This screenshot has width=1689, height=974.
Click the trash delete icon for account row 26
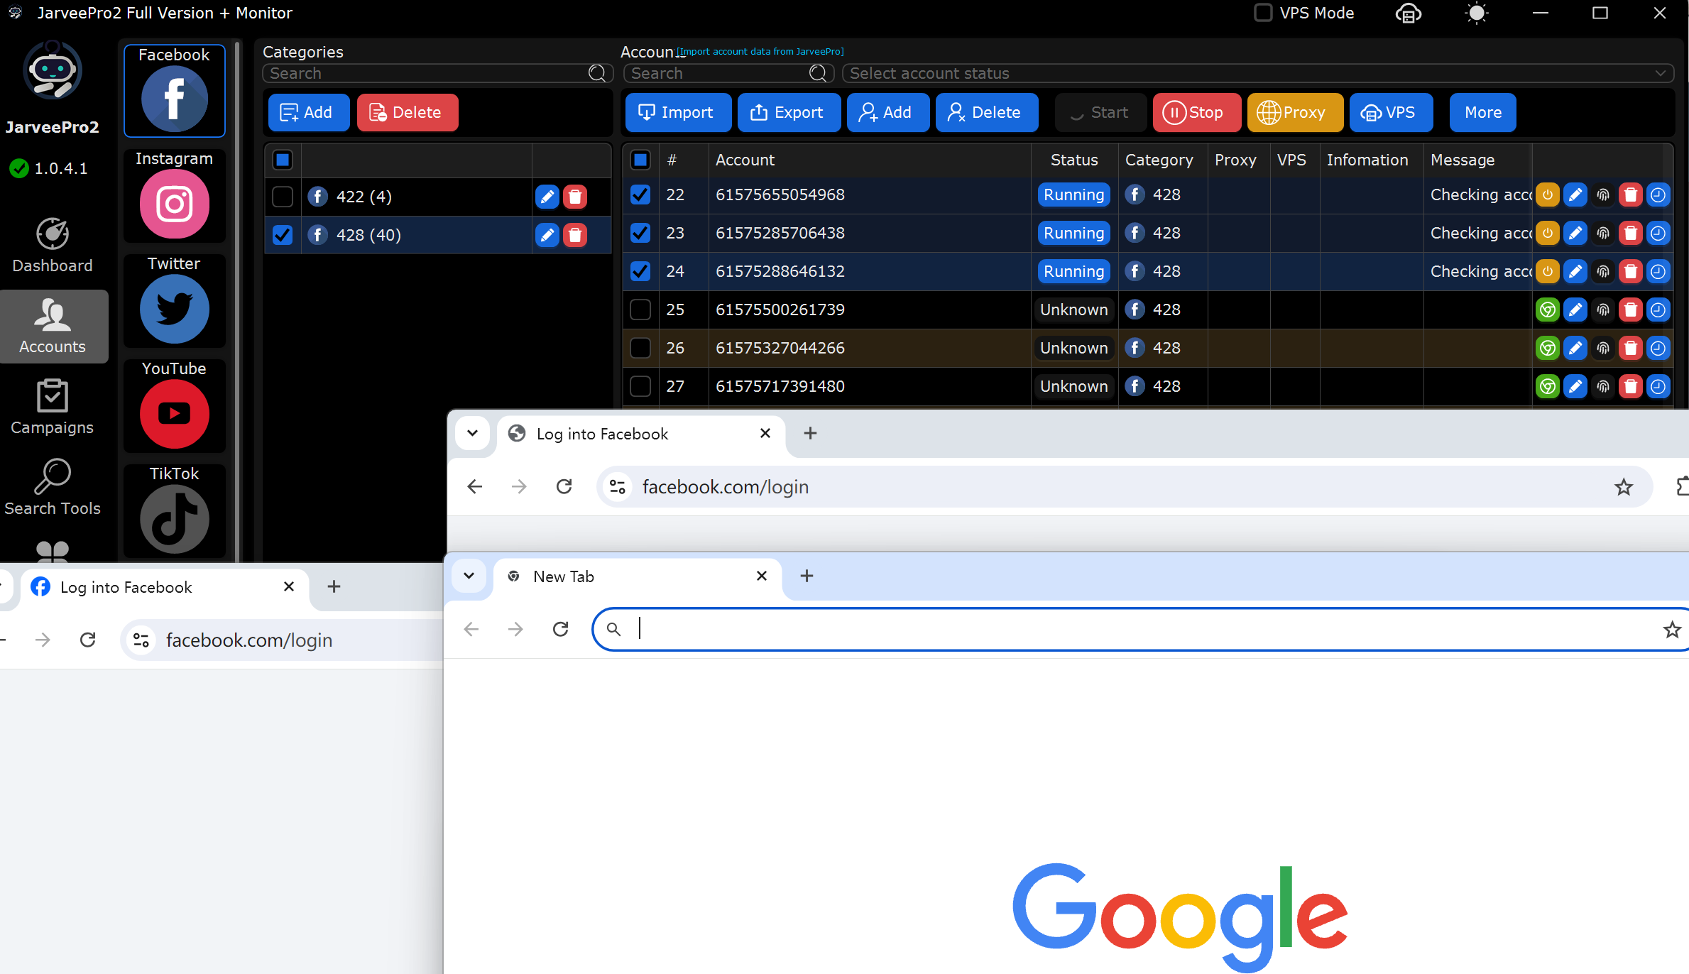[1631, 348]
